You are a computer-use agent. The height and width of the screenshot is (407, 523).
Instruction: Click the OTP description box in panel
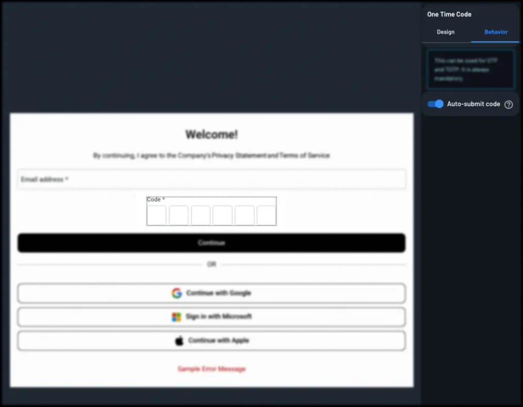click(470, 70)
